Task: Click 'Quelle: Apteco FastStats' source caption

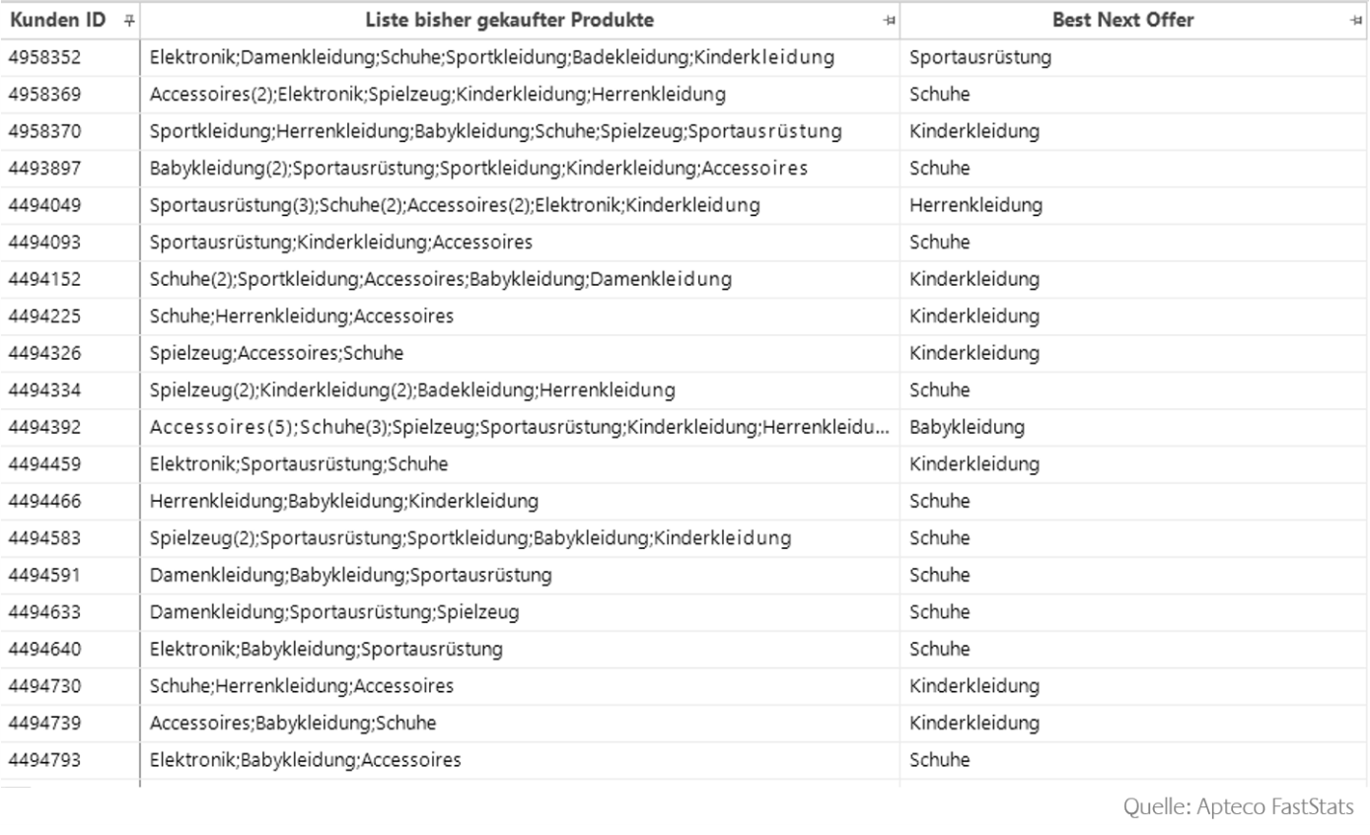Action: point(1239,806)
